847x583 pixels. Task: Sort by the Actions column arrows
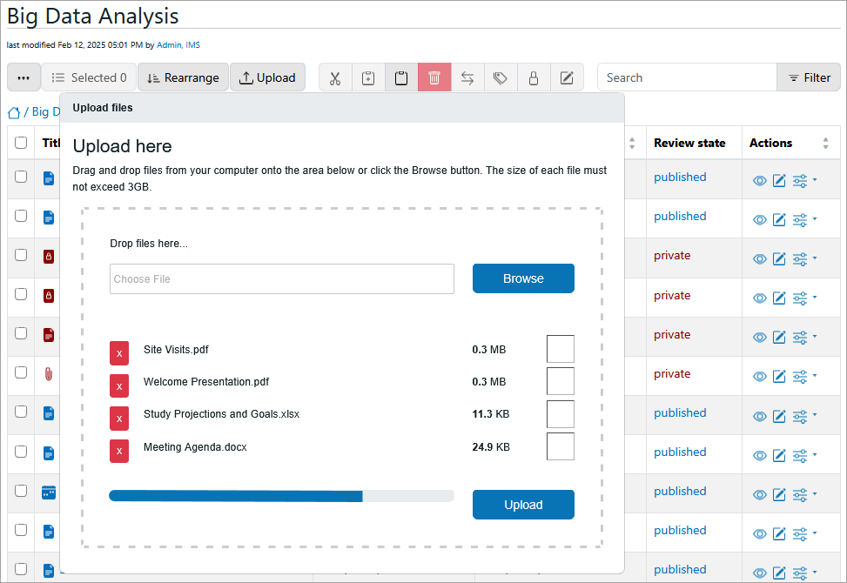point(825,143)
